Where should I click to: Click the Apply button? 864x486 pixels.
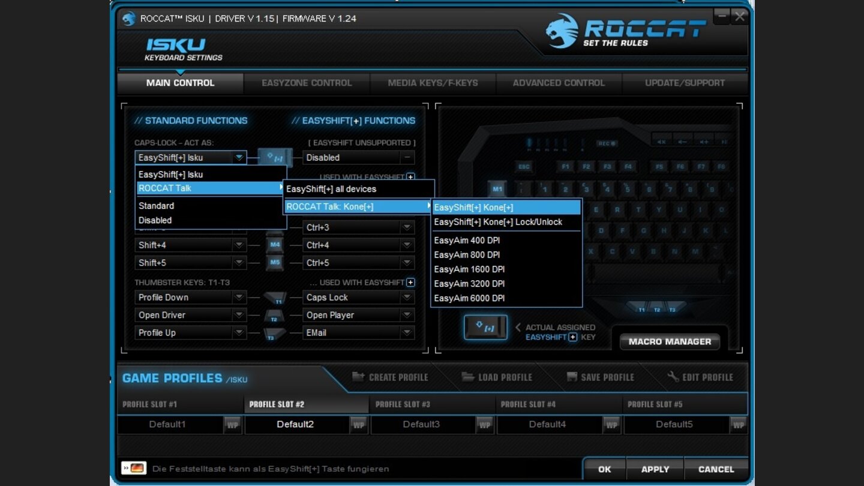(655, 469)
